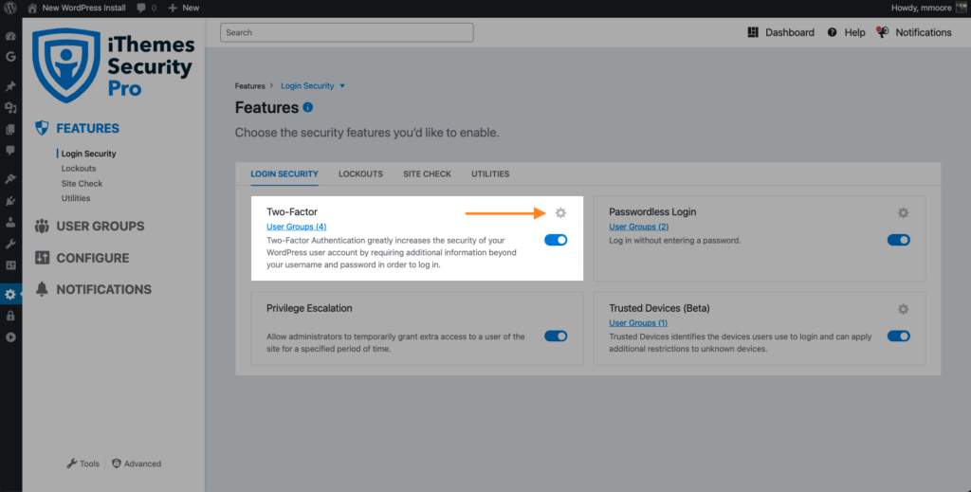
Task: Click the lock icon in WordPress sidebar
Action: tap(10, 316)
